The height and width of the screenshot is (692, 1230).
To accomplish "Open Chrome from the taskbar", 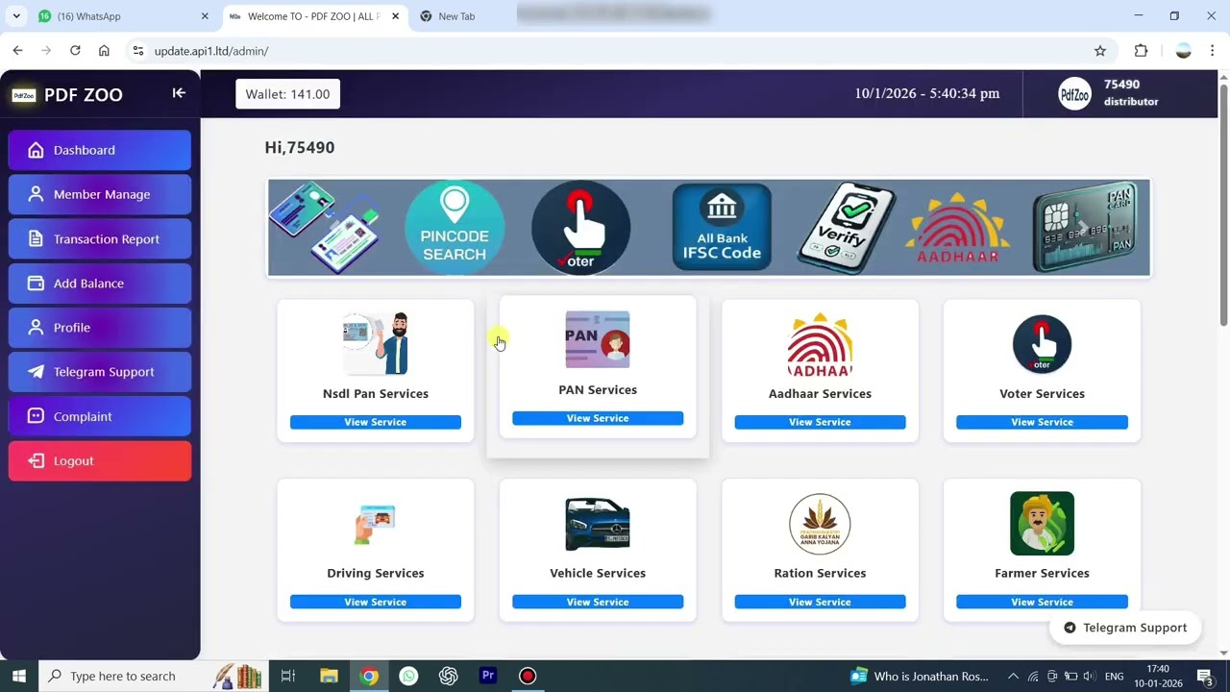I will 369,676.
